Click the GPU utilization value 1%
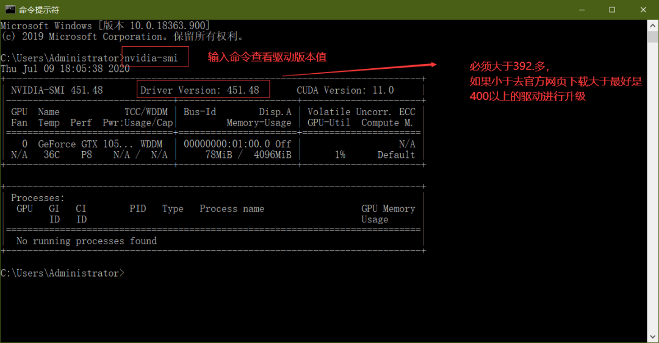 (x=340, y=155)
